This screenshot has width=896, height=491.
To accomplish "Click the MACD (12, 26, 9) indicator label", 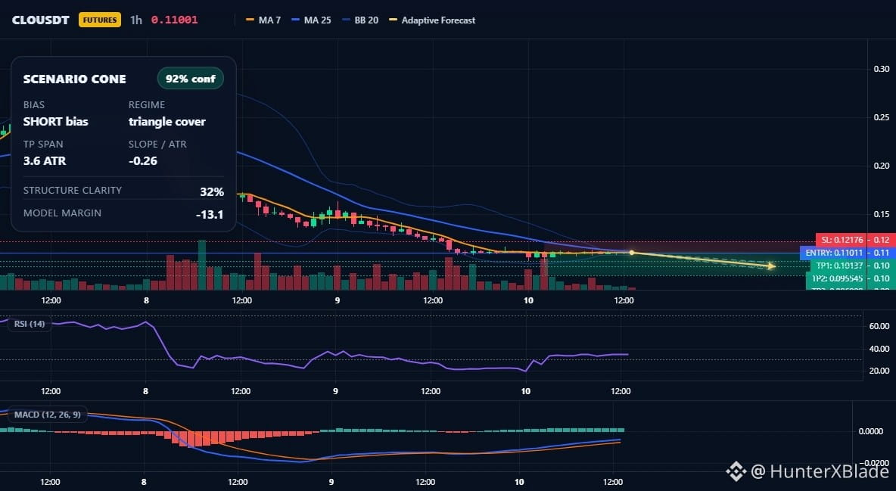I will click(x=48, y=415).
